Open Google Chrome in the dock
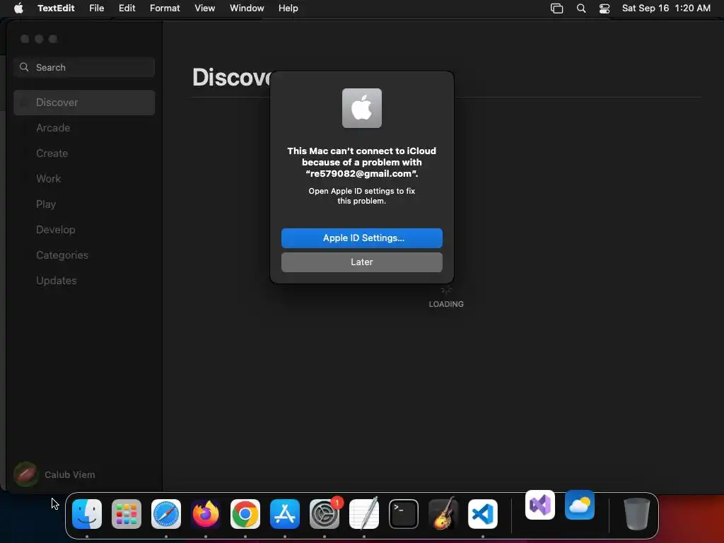The height and width of the screenshot is (543, 724). click(x=245, y=514)
